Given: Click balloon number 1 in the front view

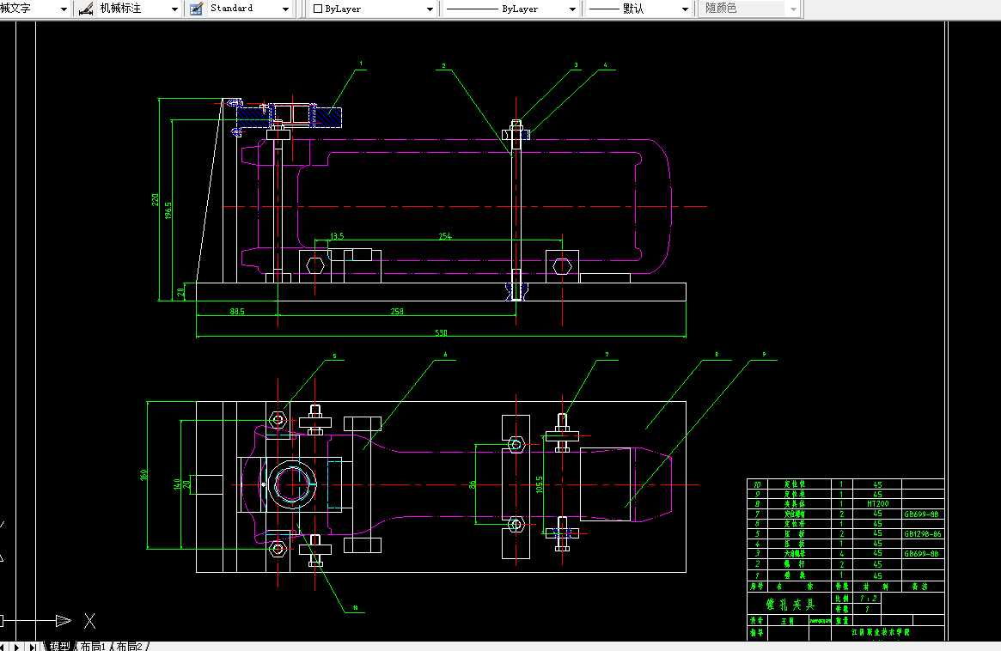Looking at the screenshot, I should pyautogui.click(x=361, y=64).
